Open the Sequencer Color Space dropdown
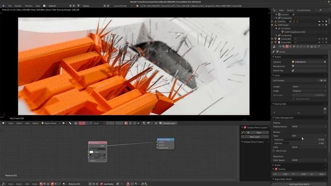The image size is (331, 186). 309,160
